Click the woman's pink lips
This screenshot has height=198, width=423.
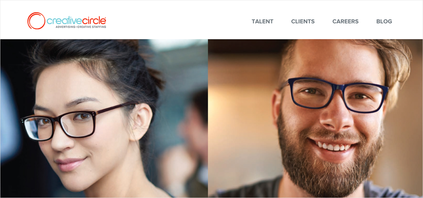pyautogui.click(x=69, y=164)
